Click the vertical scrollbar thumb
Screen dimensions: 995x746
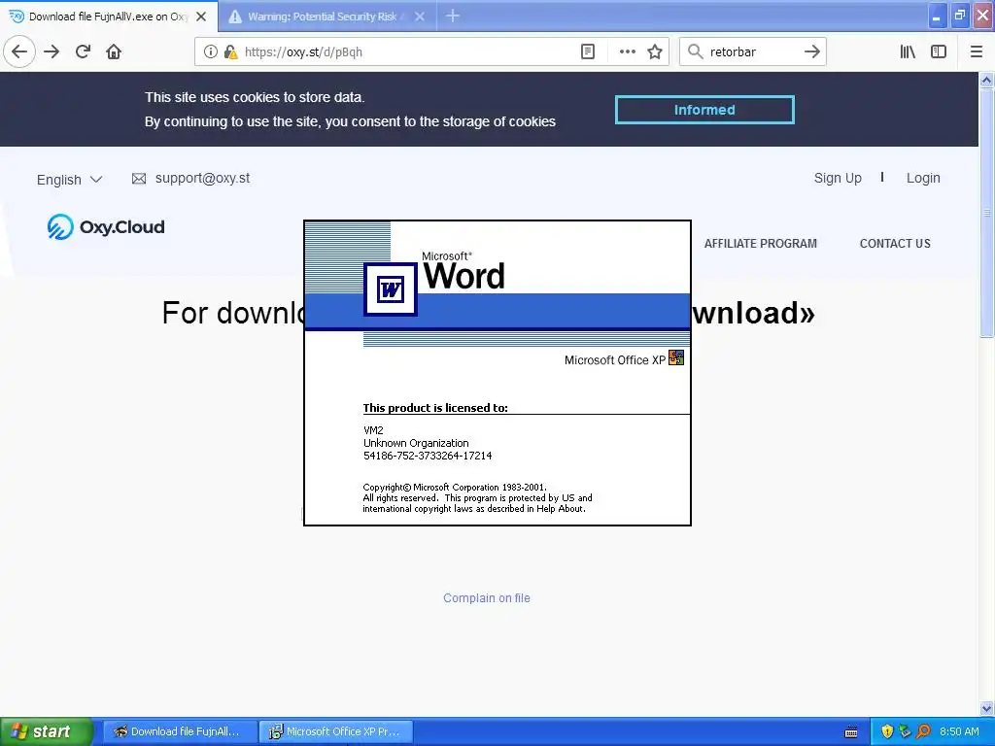pyautogui.click(x=987, y=213)
